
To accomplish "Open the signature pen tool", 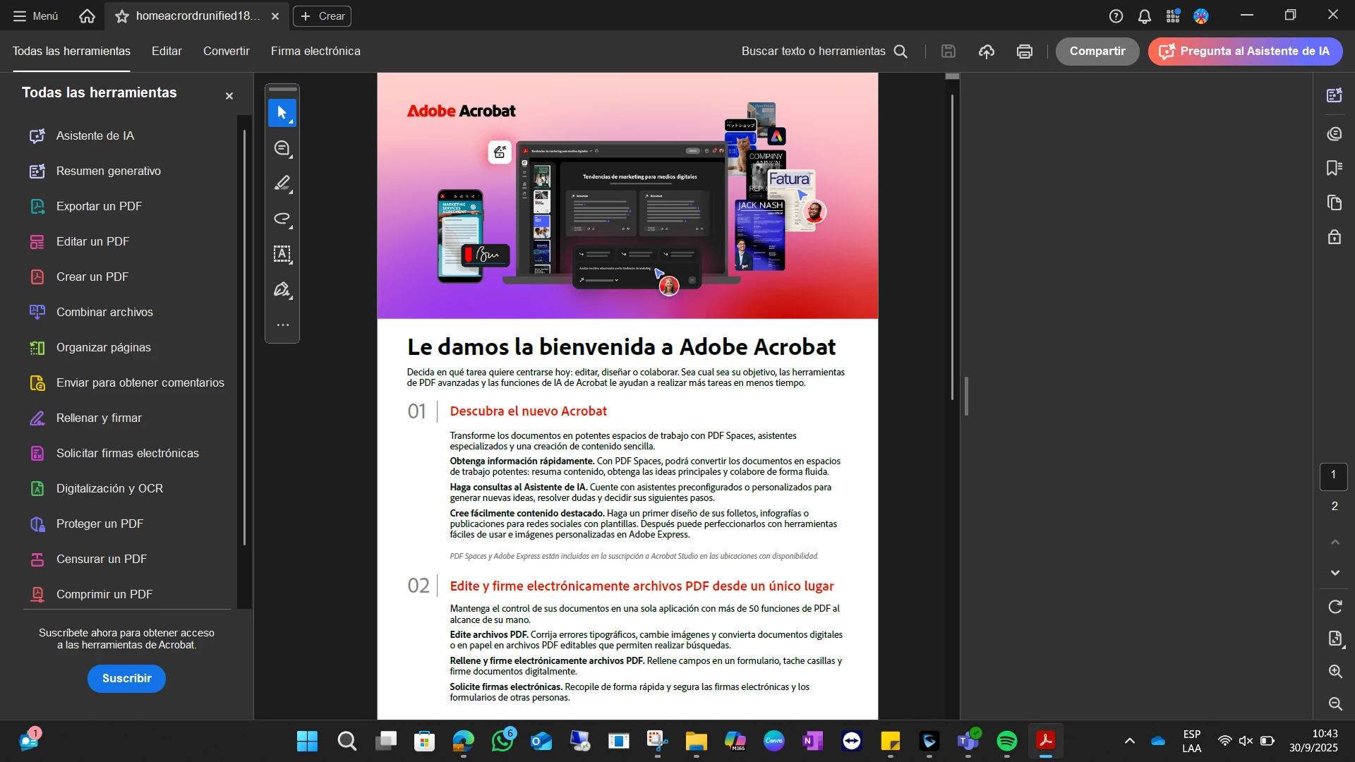I will click(282, 290).
